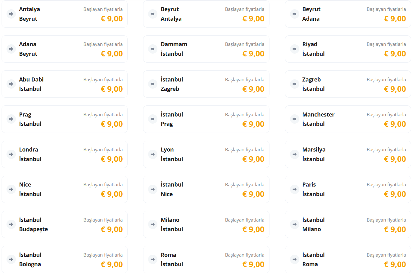Select the İstanbul to Roma flight card
The width and height of the screenshot is (412, 273).
coord(348,259)
